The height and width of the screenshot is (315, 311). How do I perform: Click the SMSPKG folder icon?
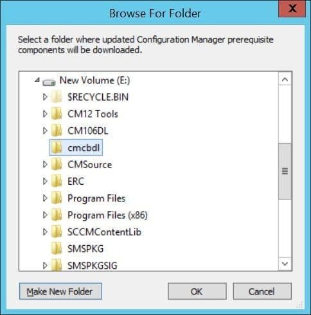click(57, 248)
